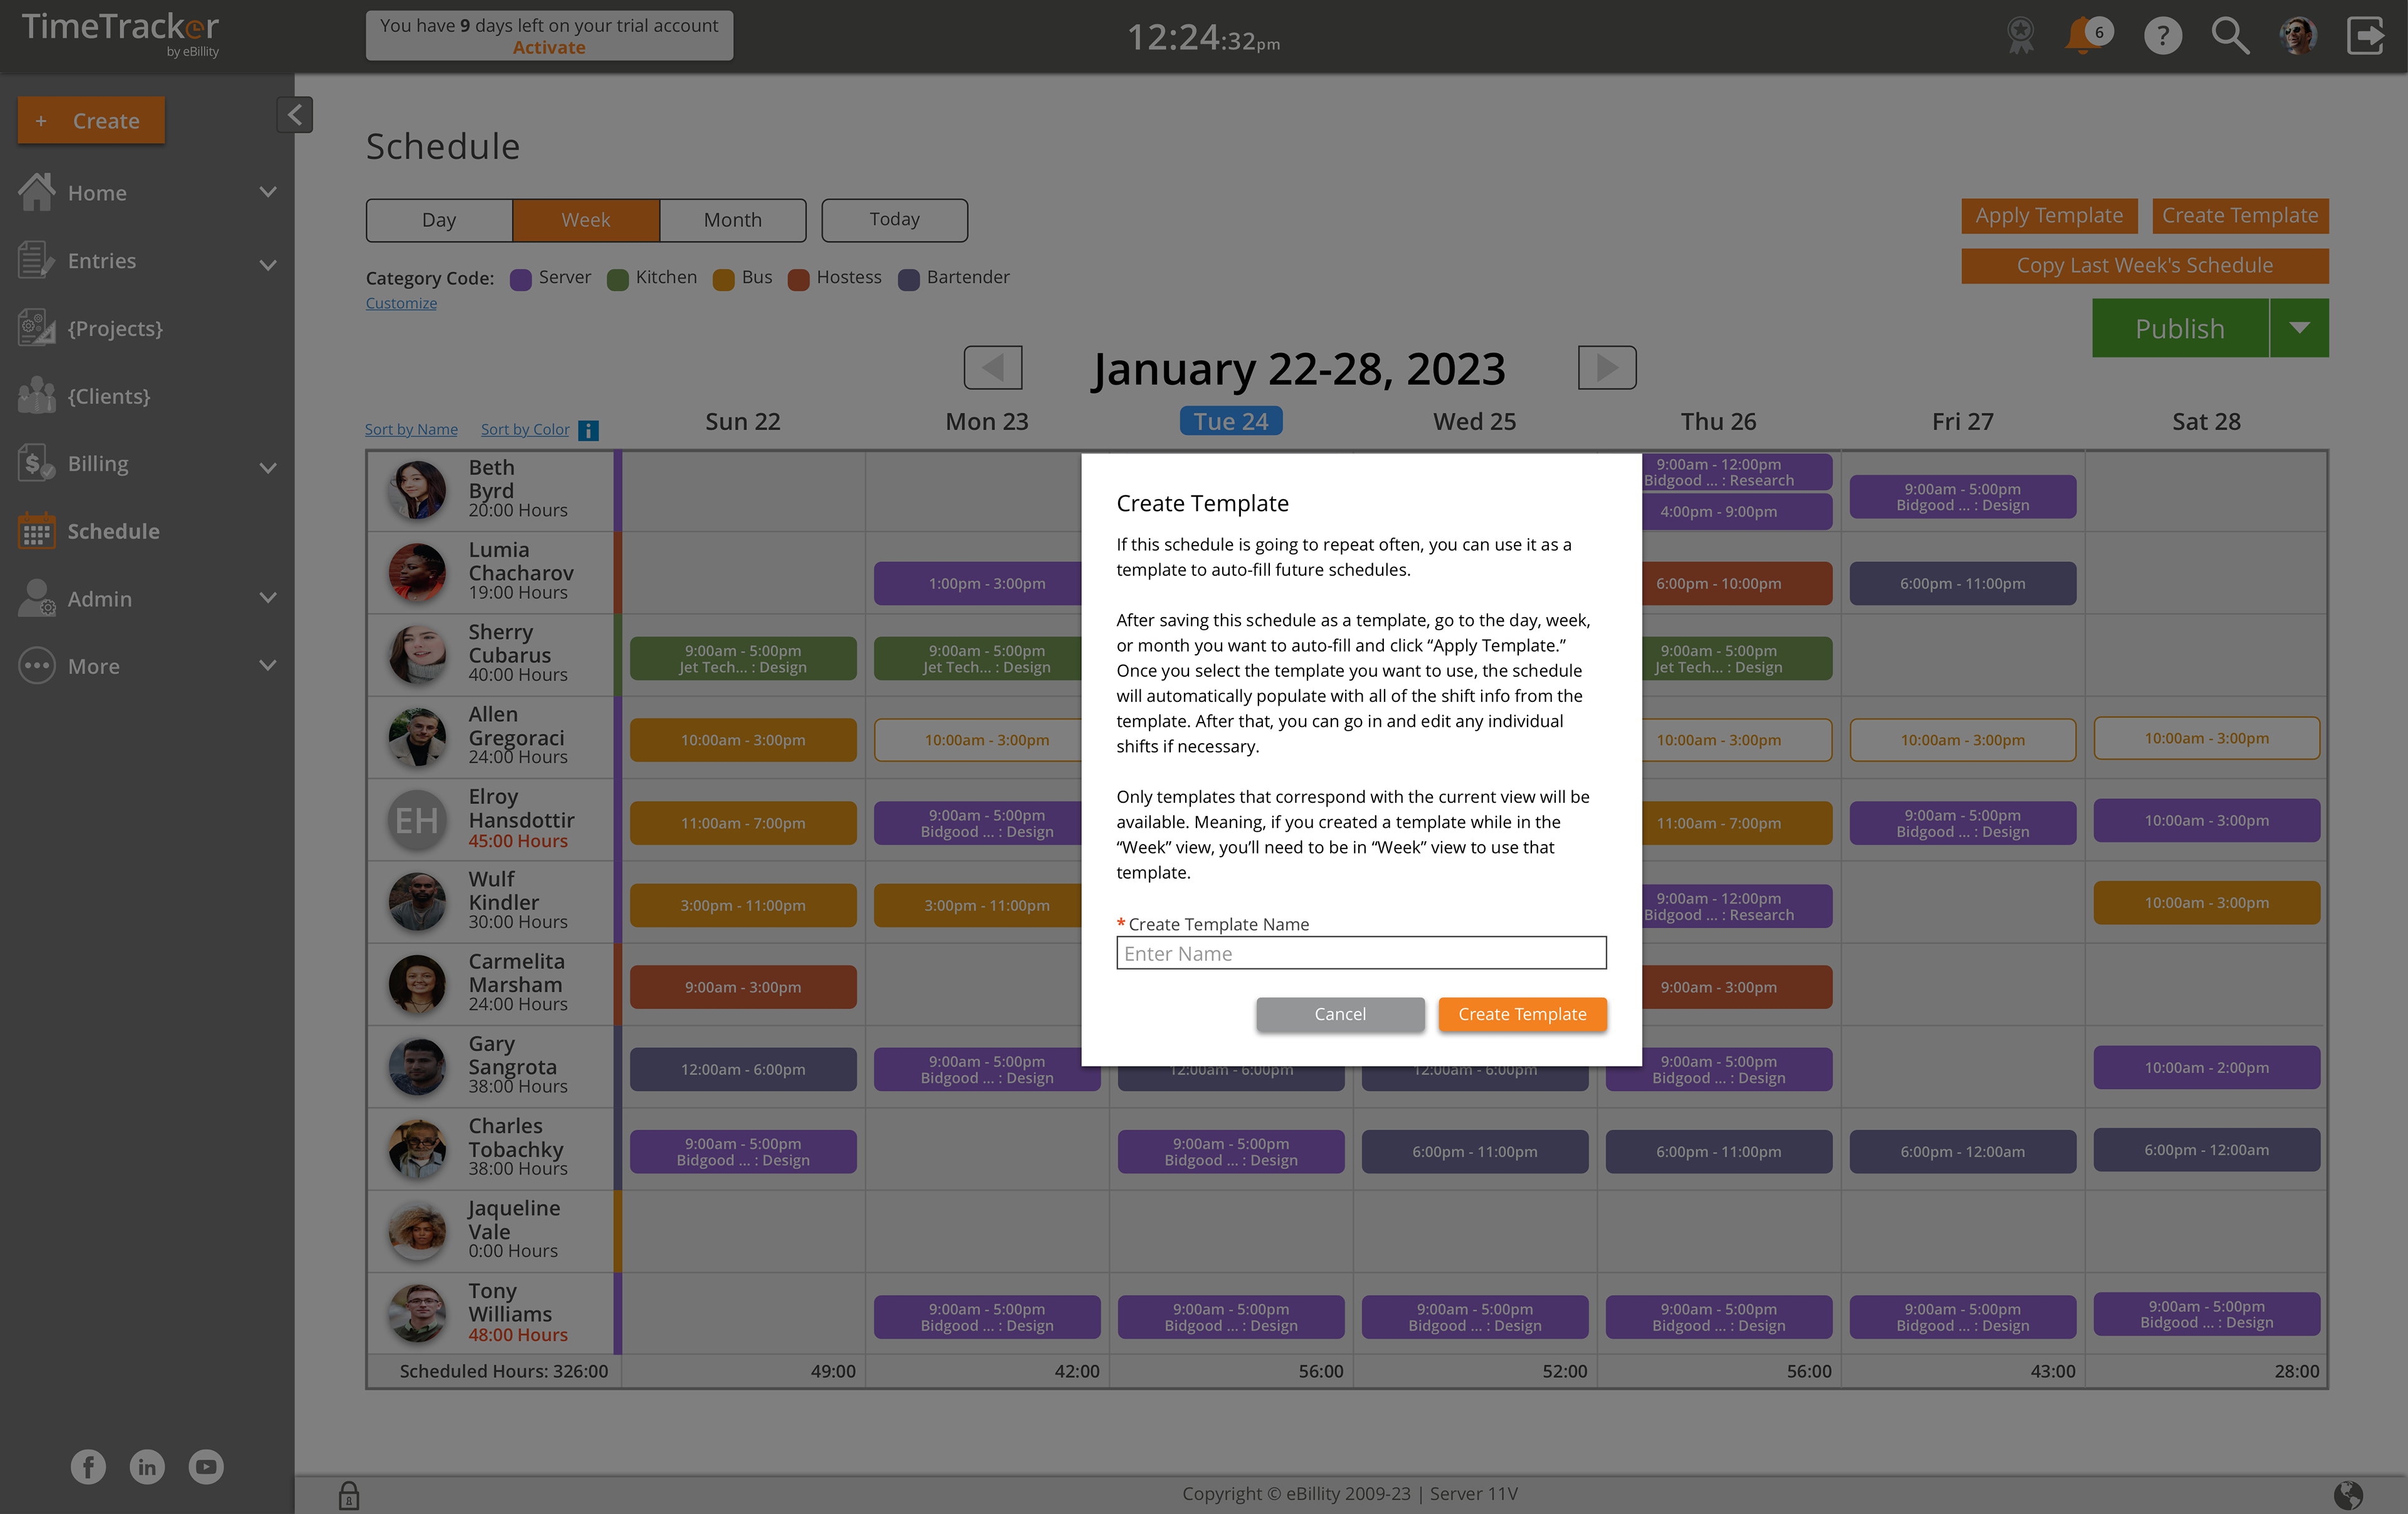This screenshot has width=2408, height=1514.
Task: Click the Admin user icon
Action: (x=36, y=598)
